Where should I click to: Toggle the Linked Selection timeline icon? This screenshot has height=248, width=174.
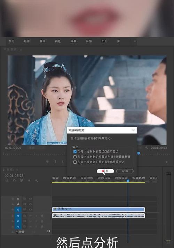click(x=22, y=180)
